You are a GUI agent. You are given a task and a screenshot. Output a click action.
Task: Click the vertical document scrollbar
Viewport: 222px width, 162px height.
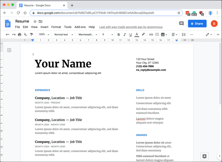coord(220,73)
